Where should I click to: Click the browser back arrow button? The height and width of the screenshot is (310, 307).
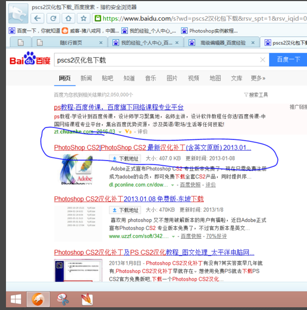click(37, 18)
